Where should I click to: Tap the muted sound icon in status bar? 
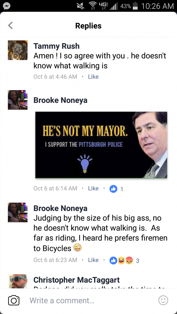(80, 6)
